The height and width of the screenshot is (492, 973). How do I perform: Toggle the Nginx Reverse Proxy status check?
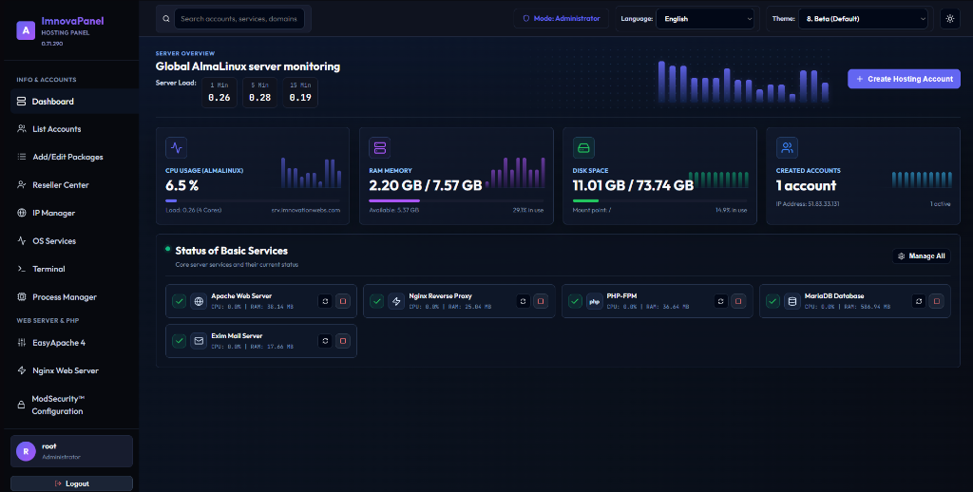[x=376, y=301]
